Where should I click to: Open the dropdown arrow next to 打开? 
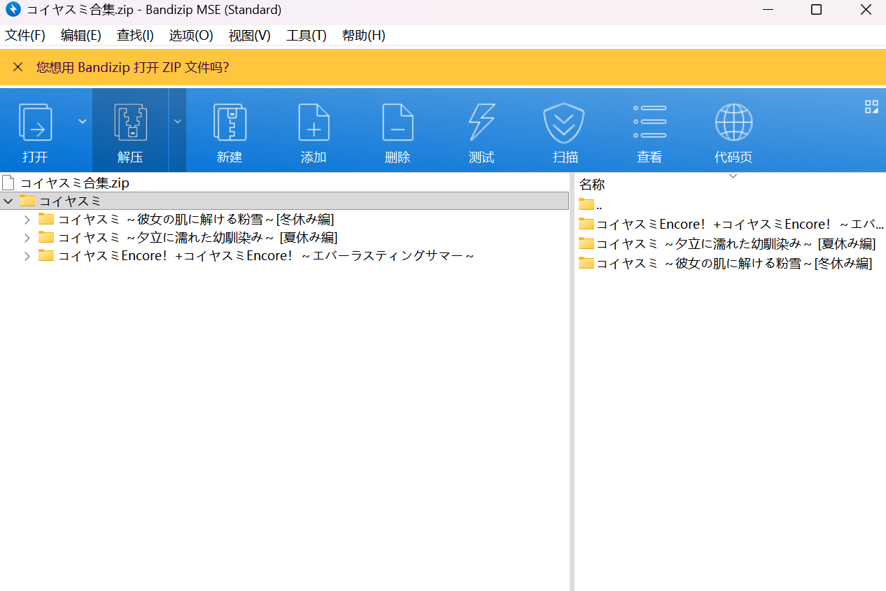pos(83,121)
